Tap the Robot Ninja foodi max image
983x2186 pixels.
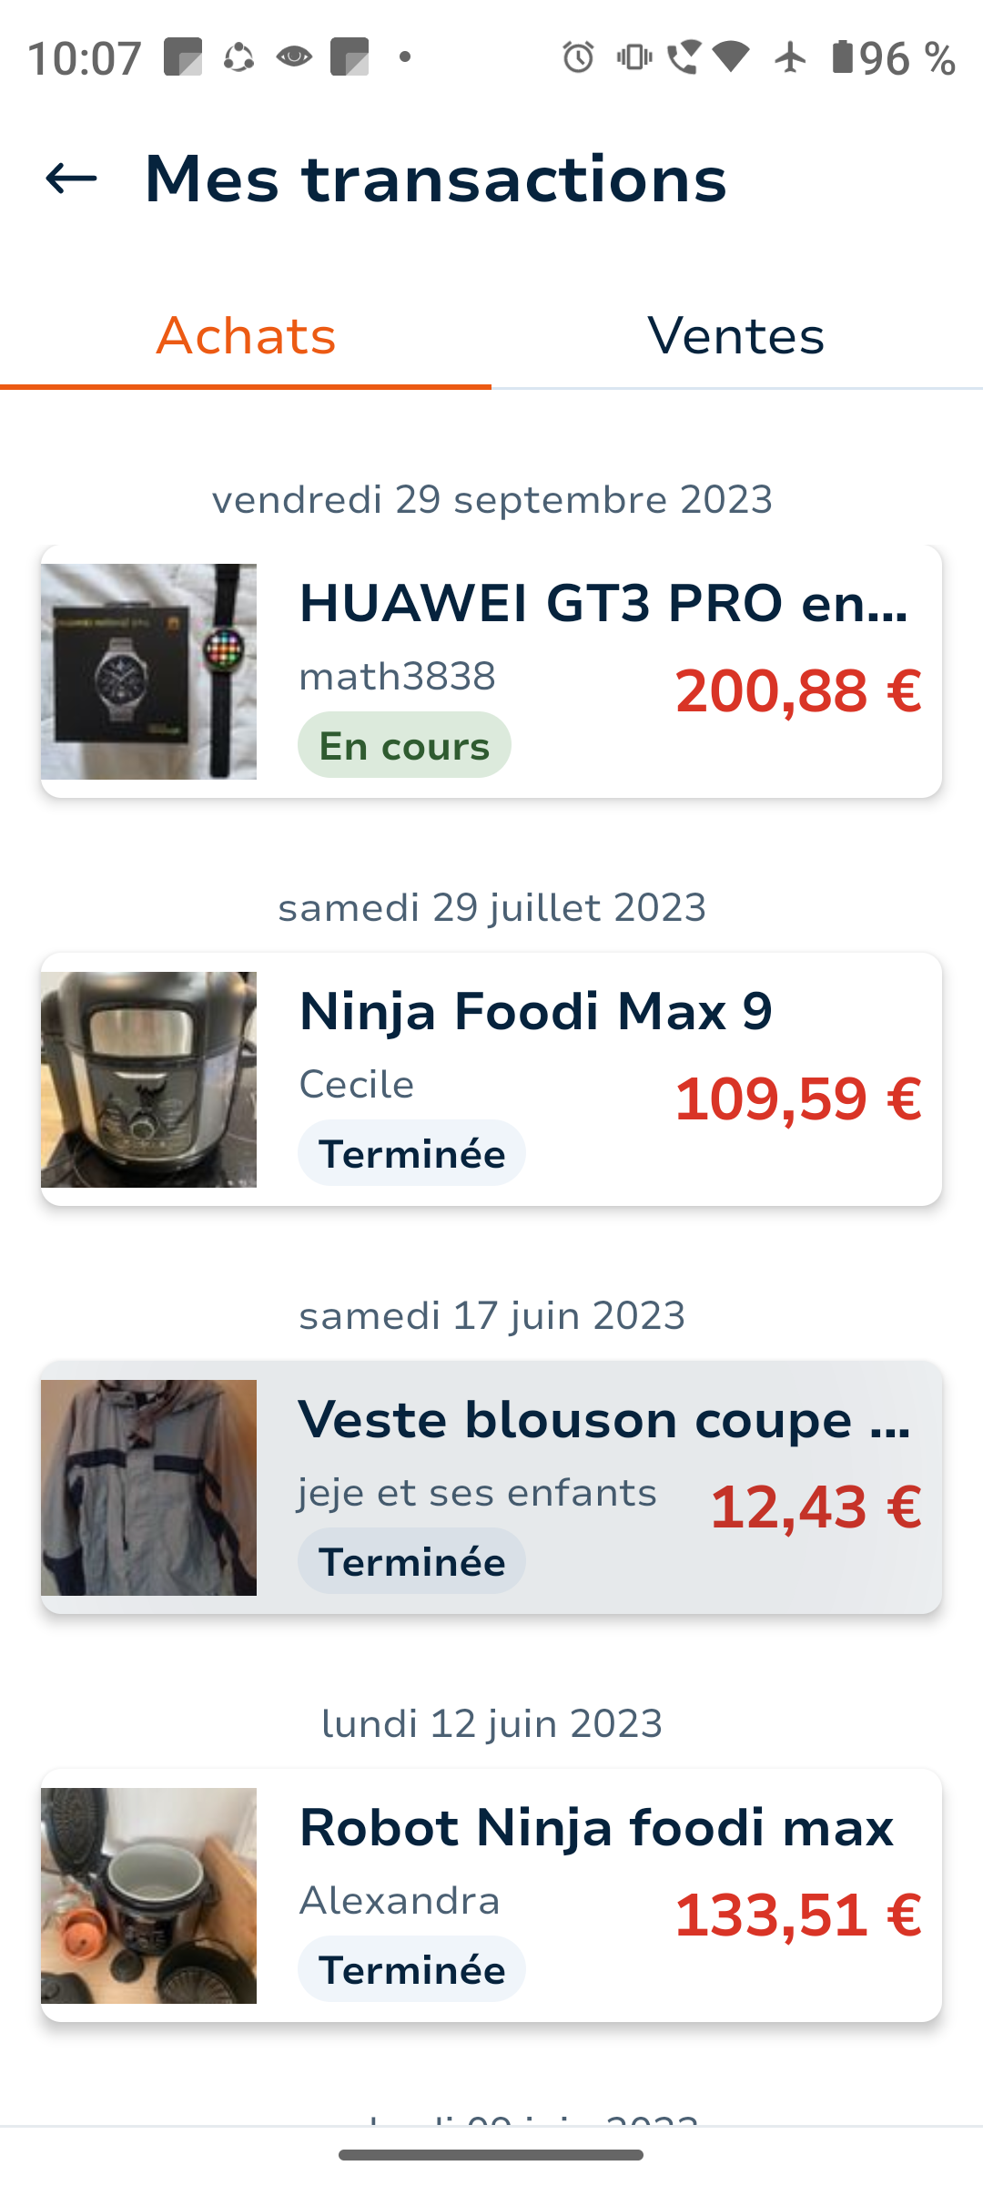point(148,1895)
